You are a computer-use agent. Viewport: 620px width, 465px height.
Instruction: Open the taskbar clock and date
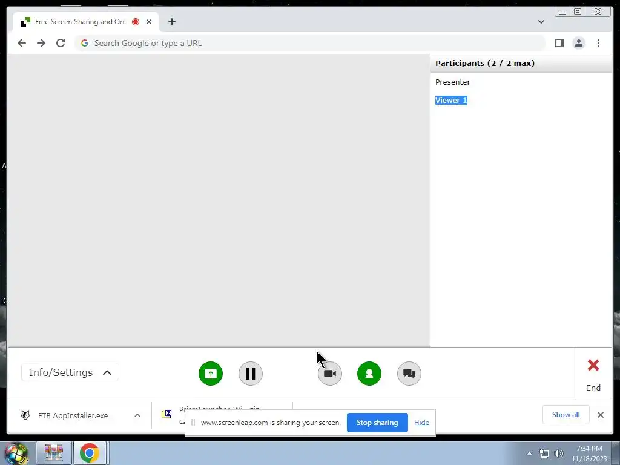589,453
